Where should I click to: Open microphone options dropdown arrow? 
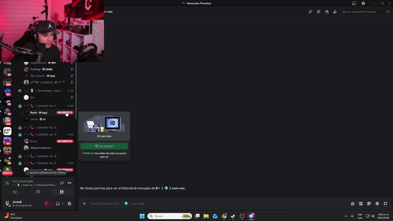point(51,204)
